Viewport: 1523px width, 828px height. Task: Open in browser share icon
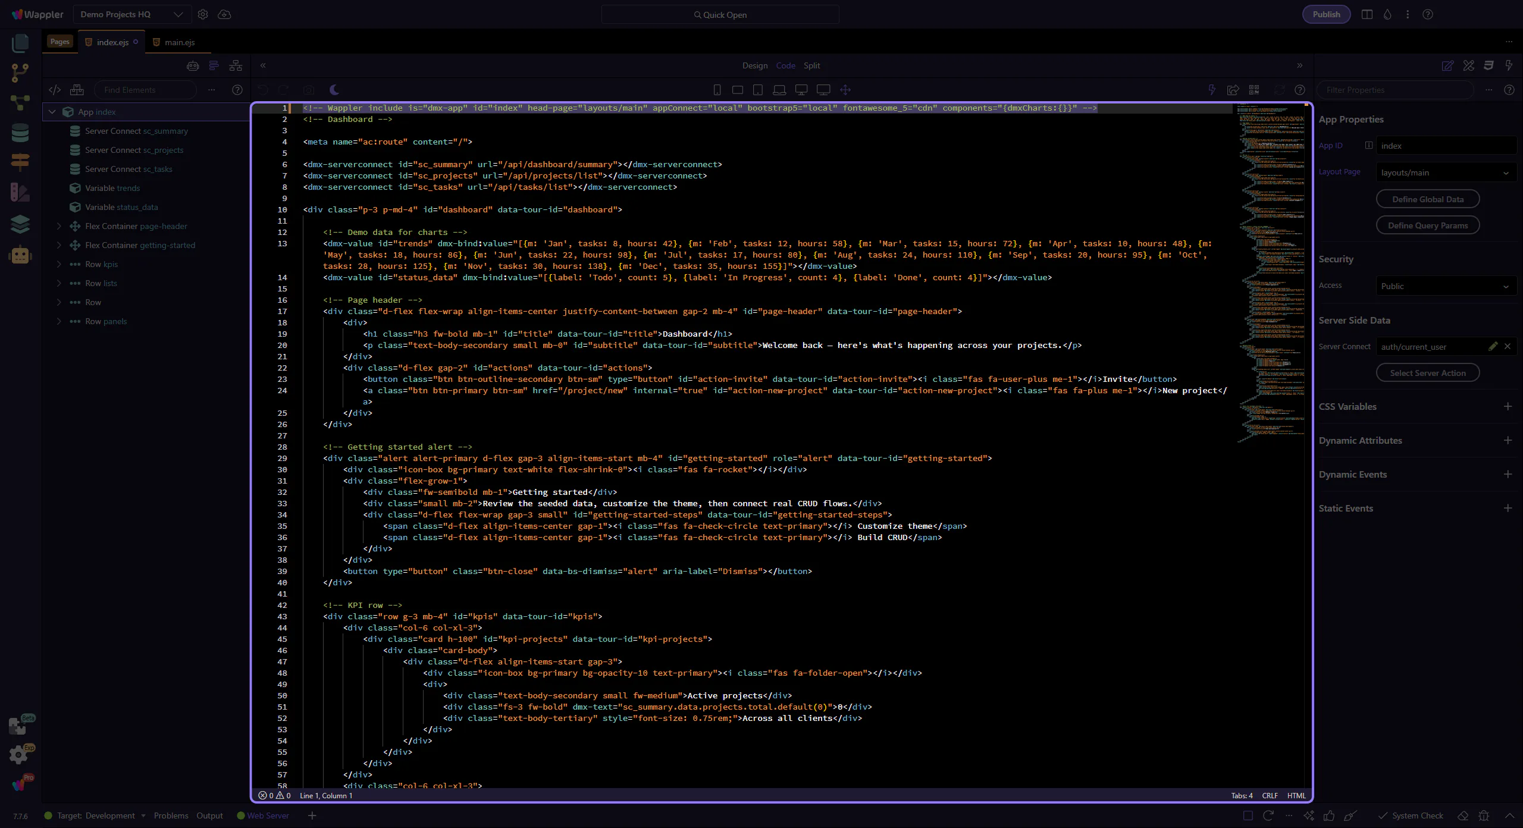point(1233,90)
